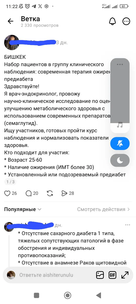Open thread notifications bell icon
This screenshot has height=304, width=136.
(112, 21)
